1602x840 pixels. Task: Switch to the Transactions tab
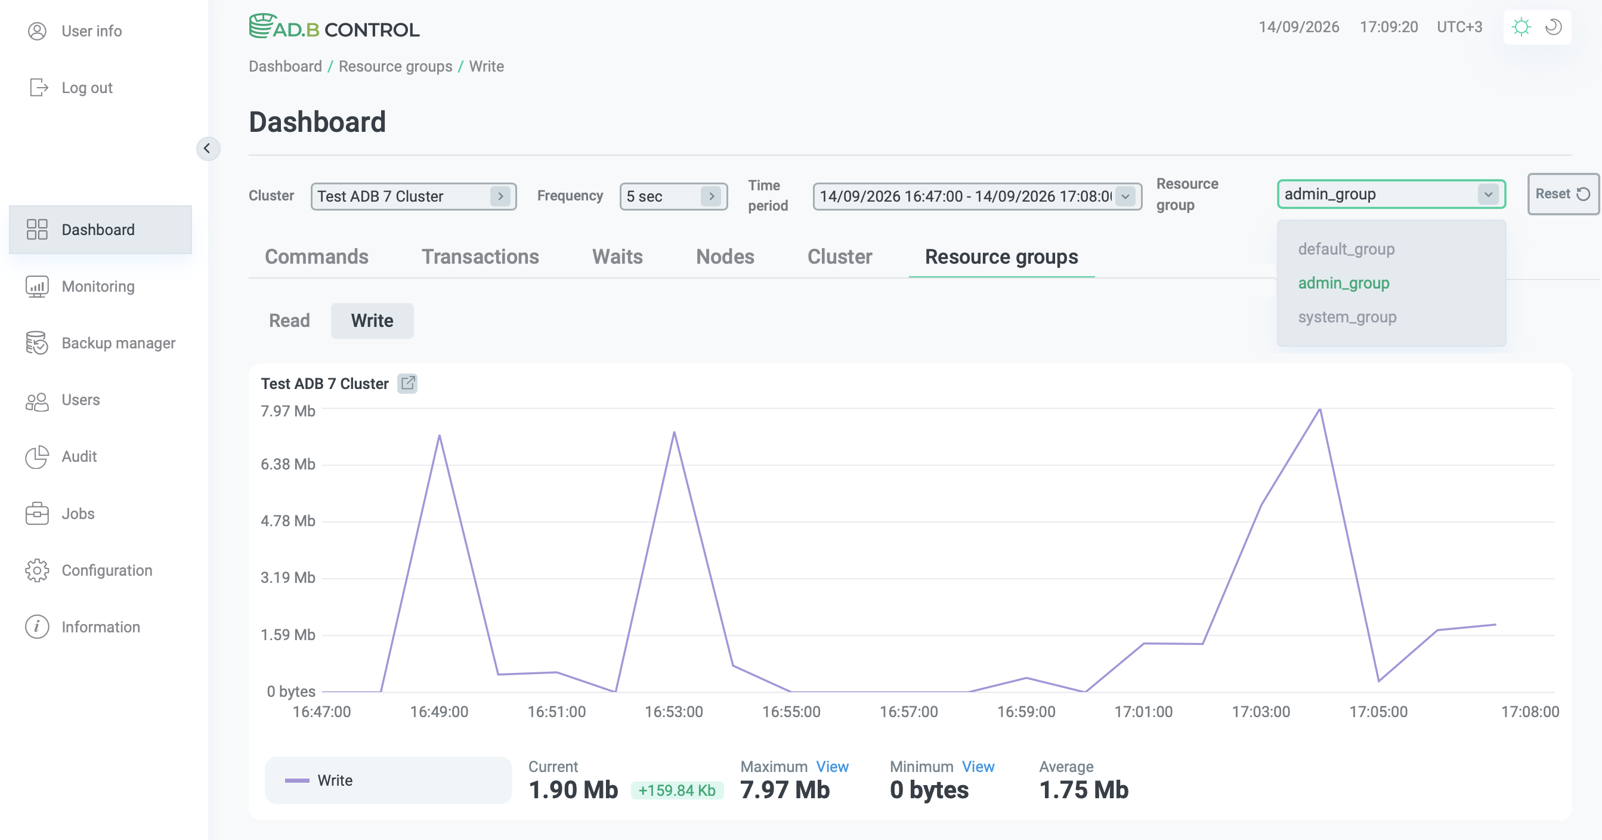click(480, 257)
